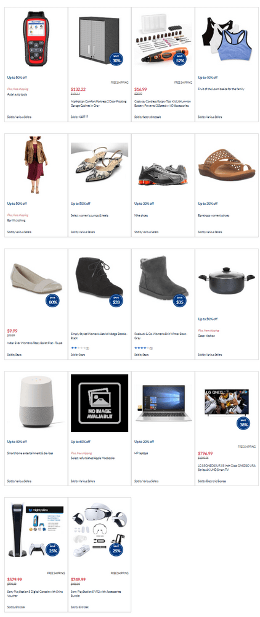
Task: Open the LG 55 Inch QNED80 Smart TV link
Action: tap(226, 466)
